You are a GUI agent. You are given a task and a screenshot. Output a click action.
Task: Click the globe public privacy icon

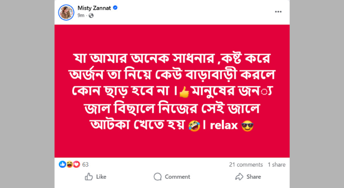[91, 16]
